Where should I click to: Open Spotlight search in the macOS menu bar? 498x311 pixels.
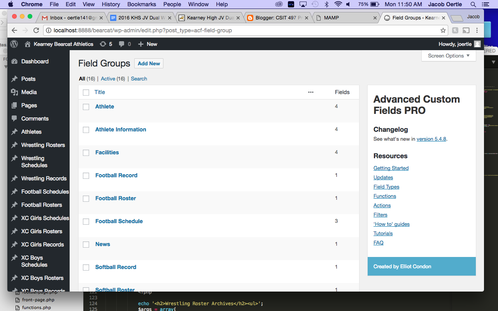click(473, 4)
